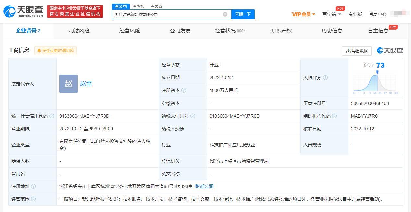Click the help icon next to 天眼评分
411x212 pixels.
[x=325, y=78]
